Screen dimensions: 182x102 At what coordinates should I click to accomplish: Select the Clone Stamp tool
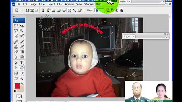(16, 47)
